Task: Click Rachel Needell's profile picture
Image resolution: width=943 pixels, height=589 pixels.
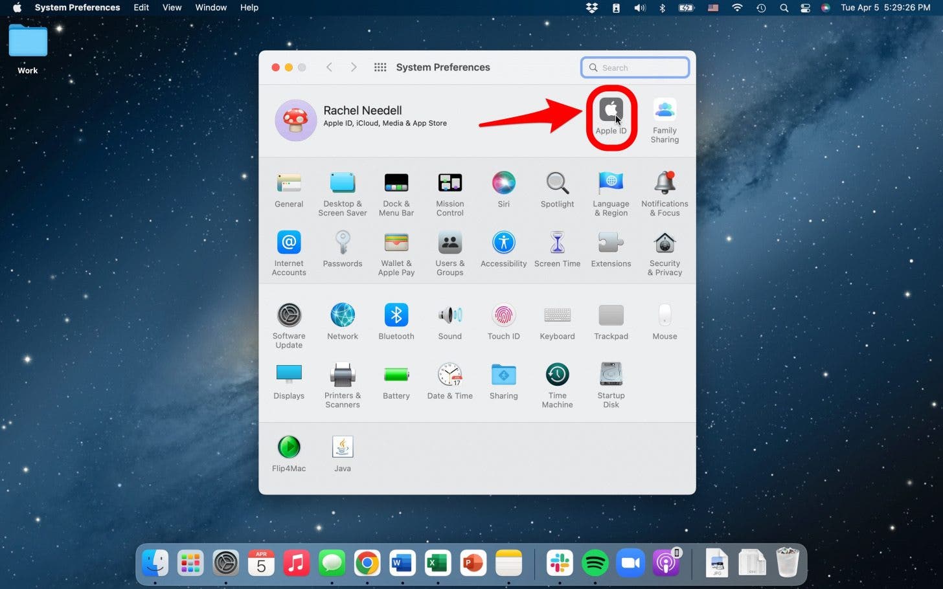Action: [296, 120]
